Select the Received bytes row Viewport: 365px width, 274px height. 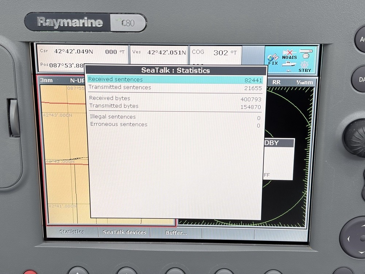(x=175, y=99)
